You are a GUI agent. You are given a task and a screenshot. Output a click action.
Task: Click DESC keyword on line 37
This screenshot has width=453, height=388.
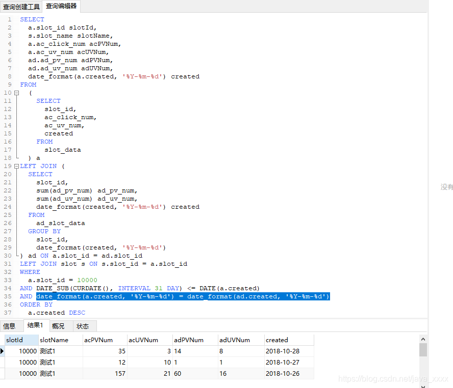click(x=77, y=313)
